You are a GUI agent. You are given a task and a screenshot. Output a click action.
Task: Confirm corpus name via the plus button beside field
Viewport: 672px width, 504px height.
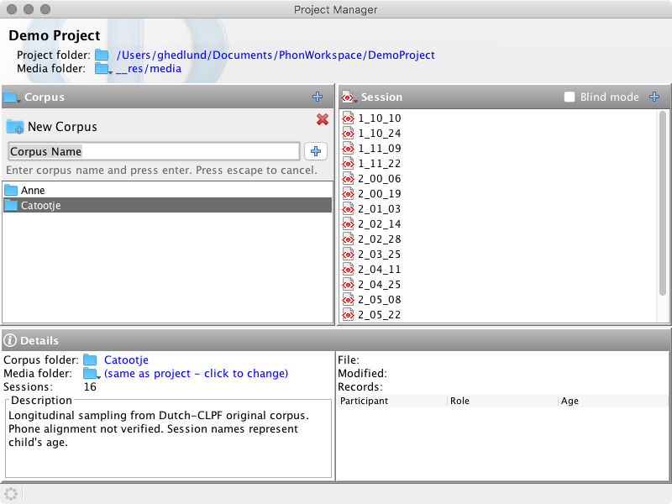[316, 151]
